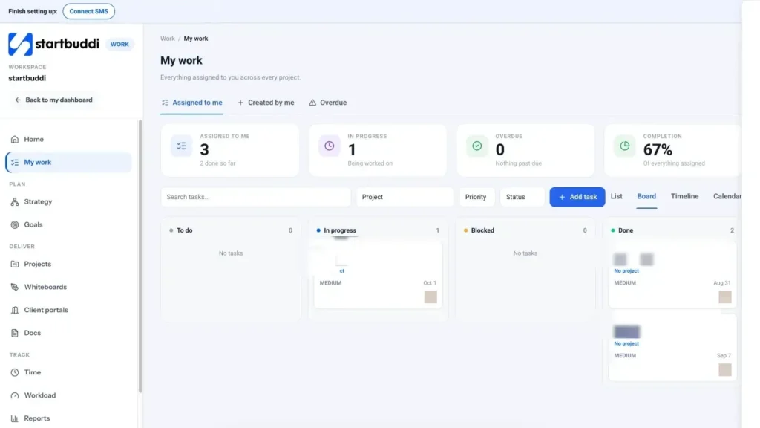Open Docs in the sidebar

click(x=69, y=333)
